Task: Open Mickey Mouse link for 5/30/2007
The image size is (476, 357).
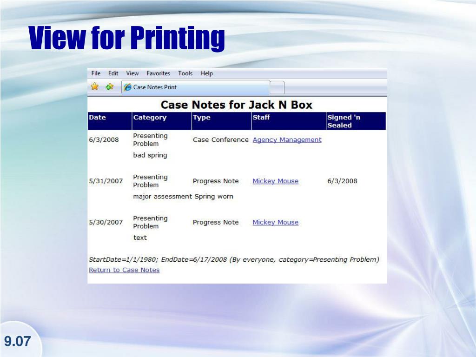Action: pos(275,222)
